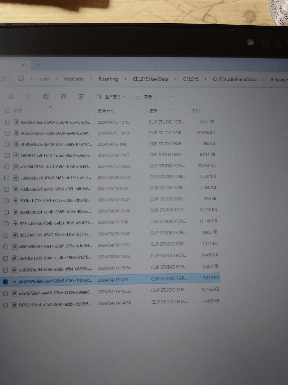Click file icon of c36387ad94-6f49 file
The width and height of the screenshot is (288, 385).
[x=15, y=270]
